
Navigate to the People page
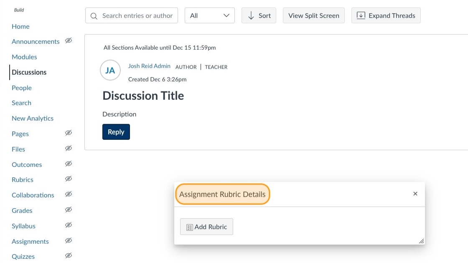pos(21,88)
